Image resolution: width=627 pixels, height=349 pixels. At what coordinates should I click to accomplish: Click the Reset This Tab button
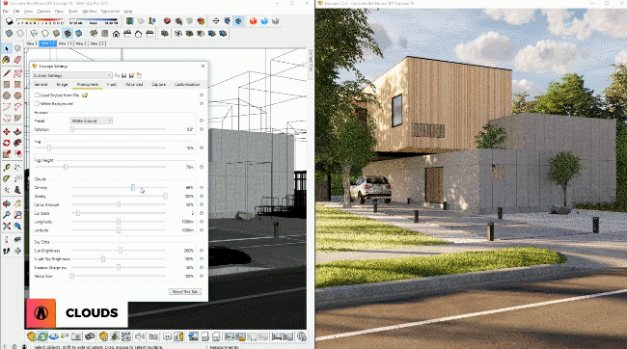pyautogui.click(x=185, y=292)
